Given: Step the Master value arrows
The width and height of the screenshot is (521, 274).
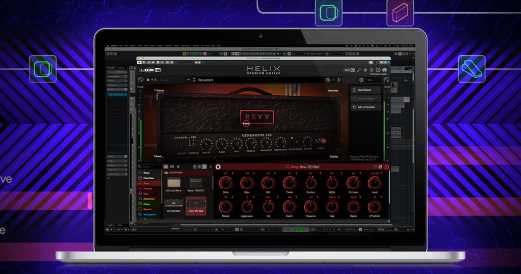Looking at the screenshot, I should pos(233,197).
